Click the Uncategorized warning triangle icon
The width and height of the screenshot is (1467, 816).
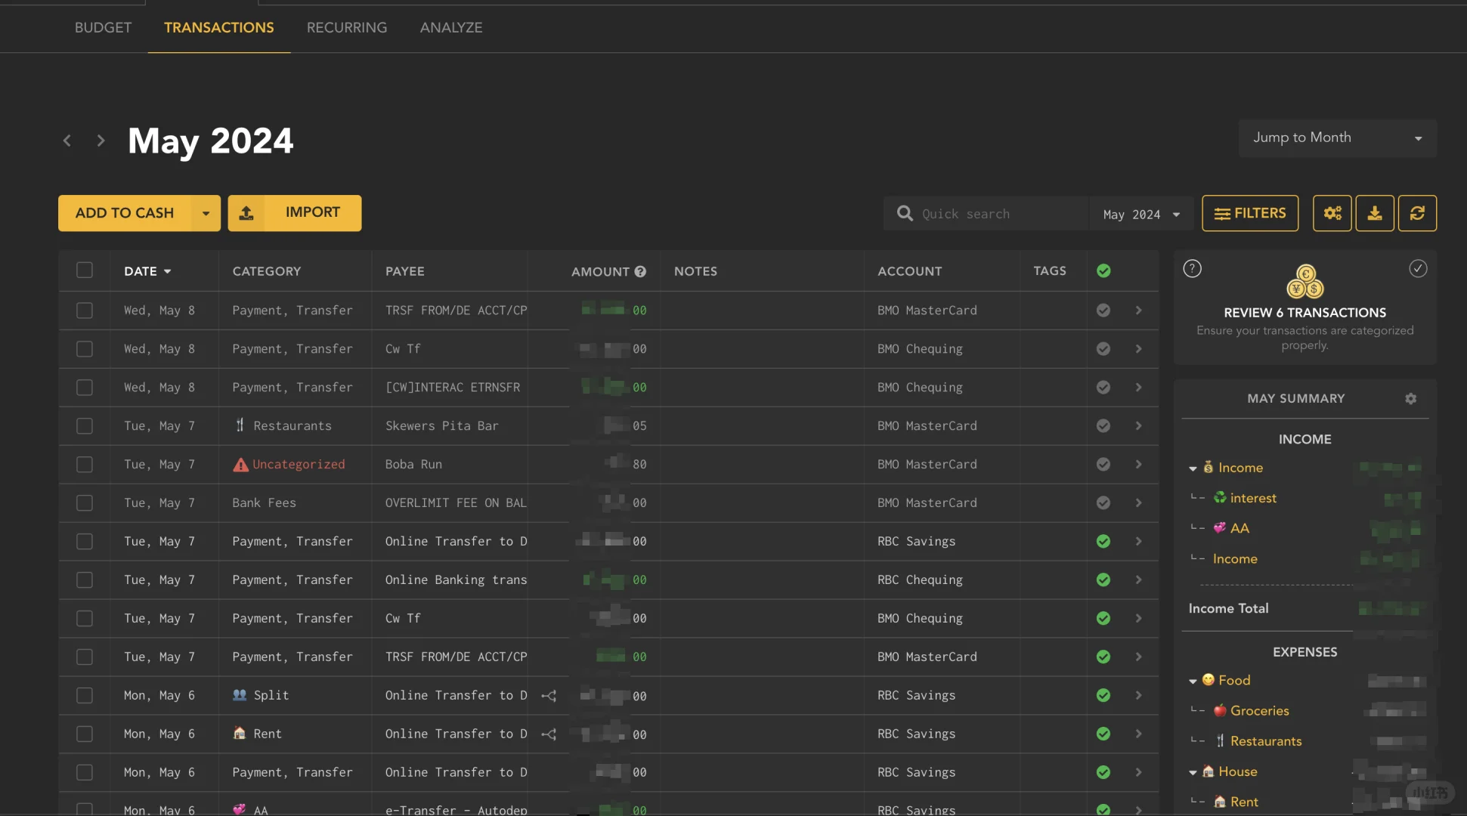coord(240,465)
